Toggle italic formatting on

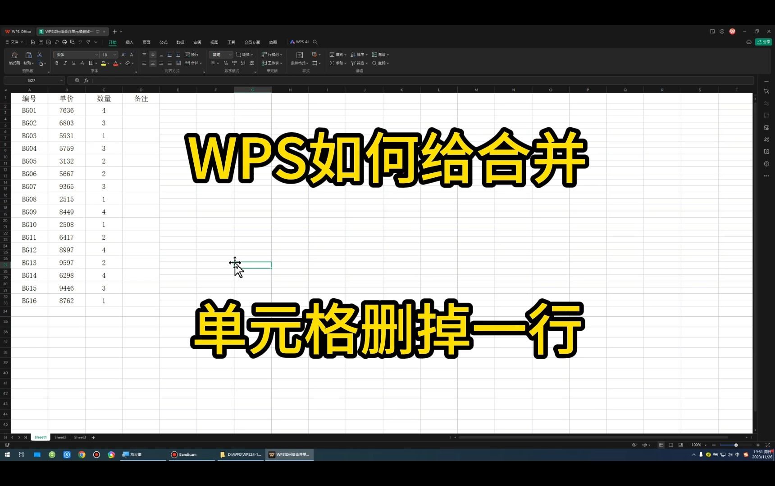pos(65,63)
